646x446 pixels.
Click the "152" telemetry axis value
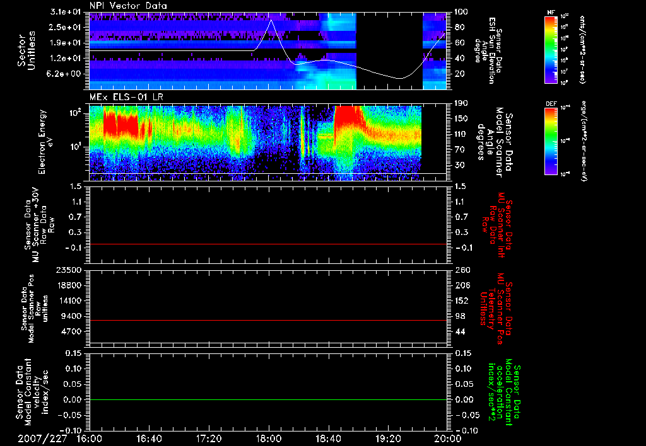(x=462, y=300)
